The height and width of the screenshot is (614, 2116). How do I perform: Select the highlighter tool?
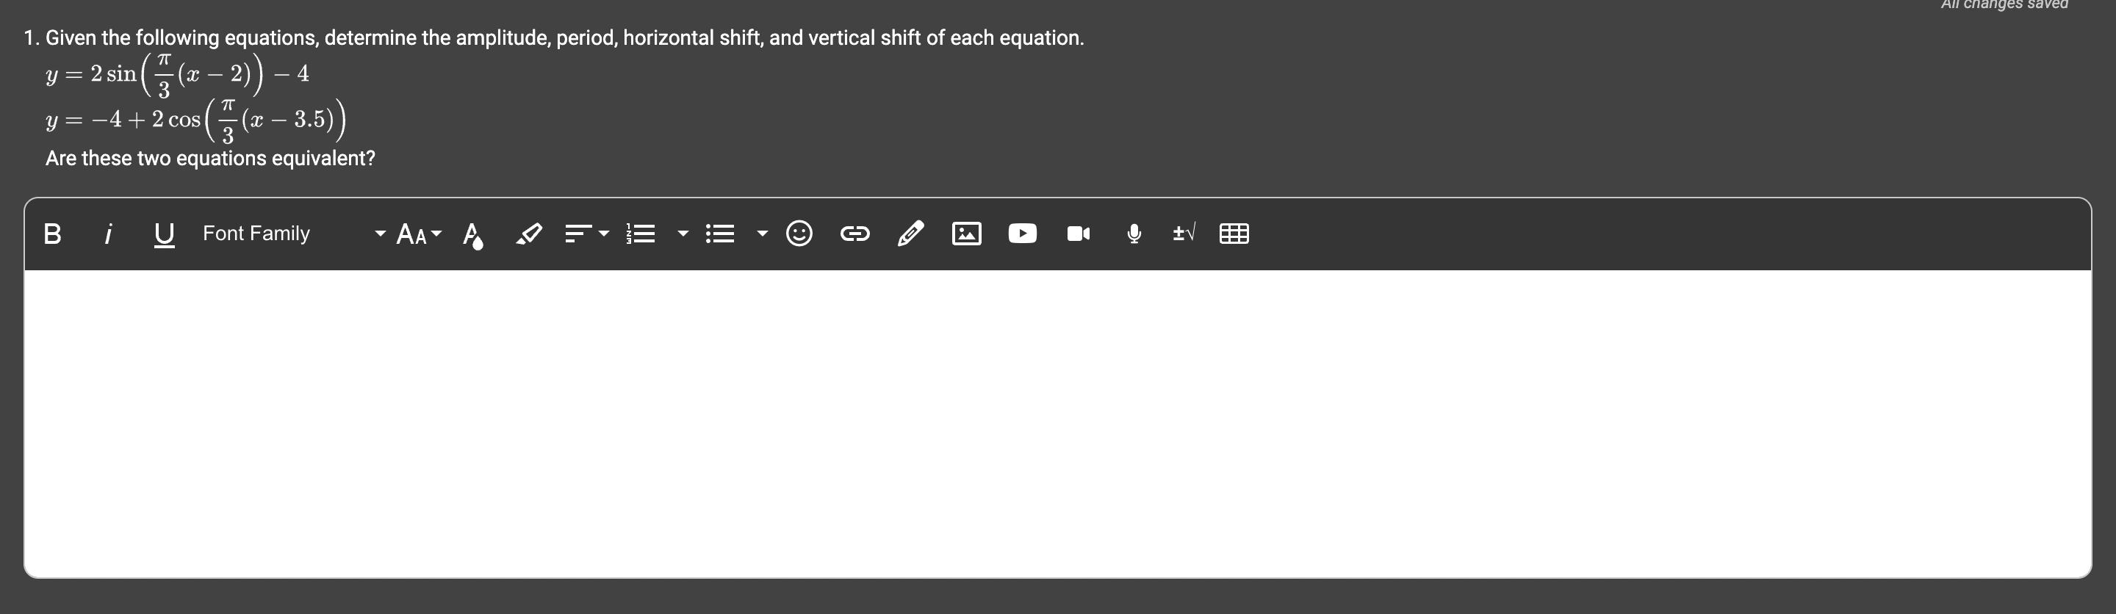point(528,234)
